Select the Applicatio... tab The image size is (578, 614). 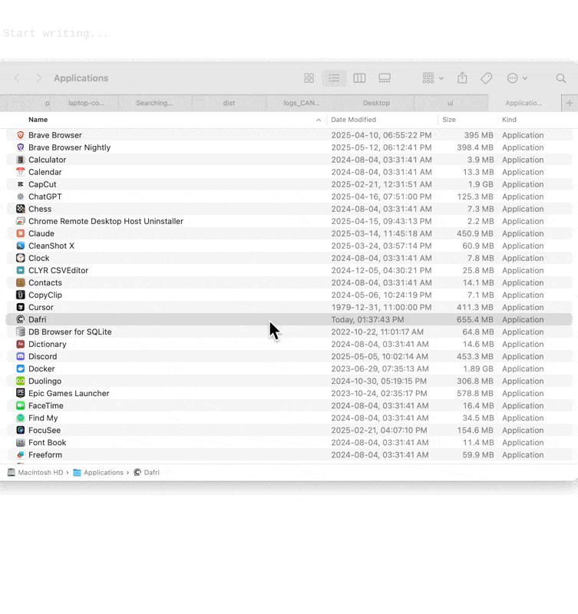tap(524, 103)
